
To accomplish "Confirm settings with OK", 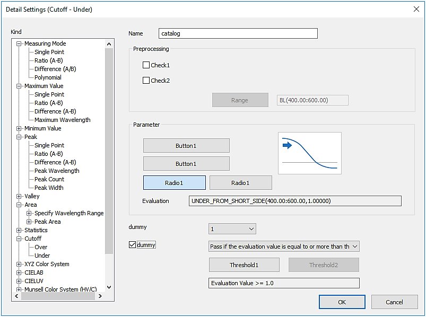I will click(342, 302).
